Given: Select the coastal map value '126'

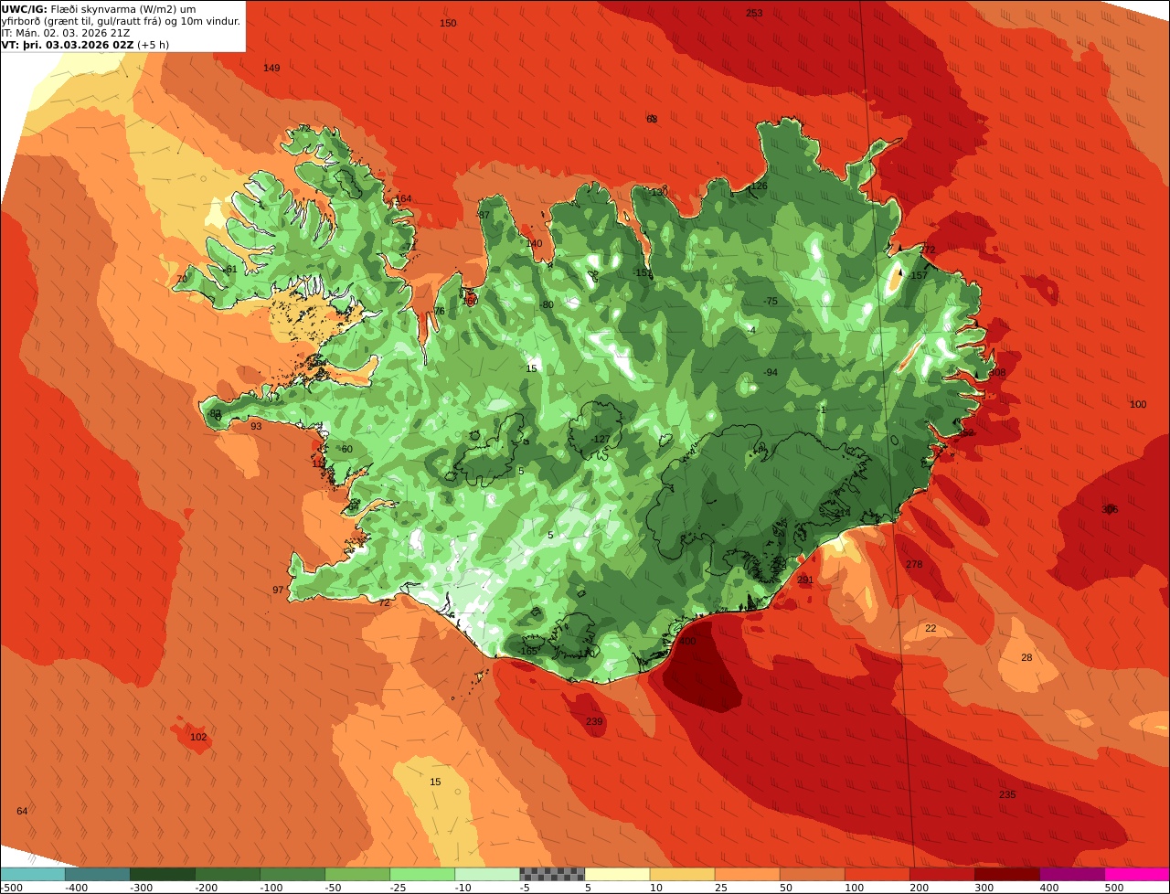Looking at the screenshot, I should tap(760, 186).
